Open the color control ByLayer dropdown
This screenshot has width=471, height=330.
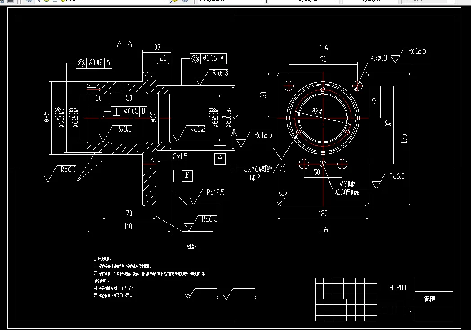click(x=262, y=2)
